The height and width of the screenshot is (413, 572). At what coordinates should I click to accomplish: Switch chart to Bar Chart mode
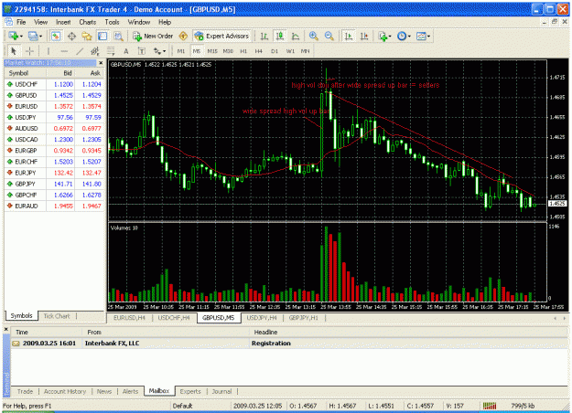click(x=264, y=36)
